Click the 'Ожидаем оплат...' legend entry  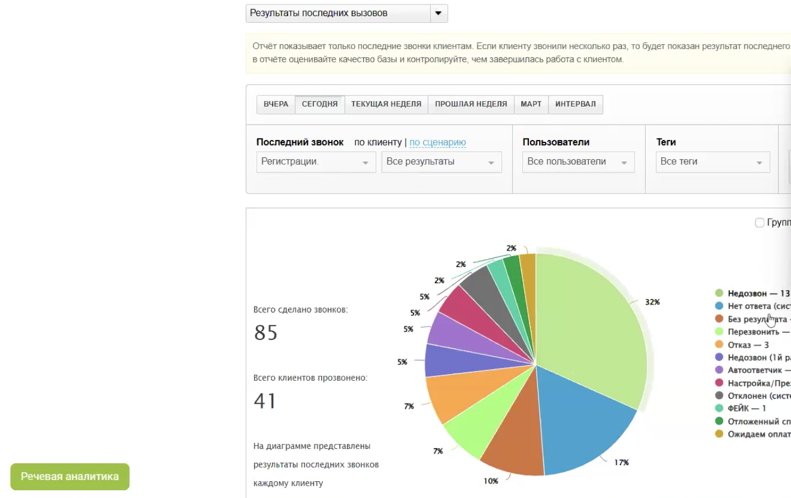click(x=752, y=434)
